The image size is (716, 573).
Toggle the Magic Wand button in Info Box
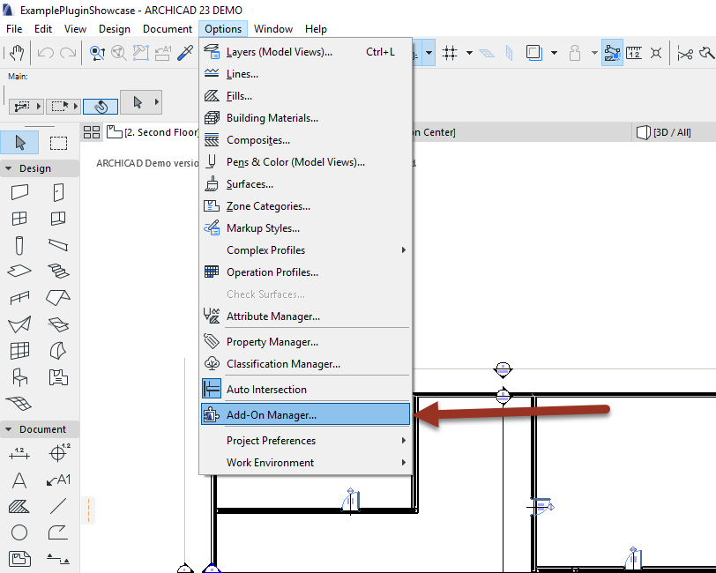101,107
